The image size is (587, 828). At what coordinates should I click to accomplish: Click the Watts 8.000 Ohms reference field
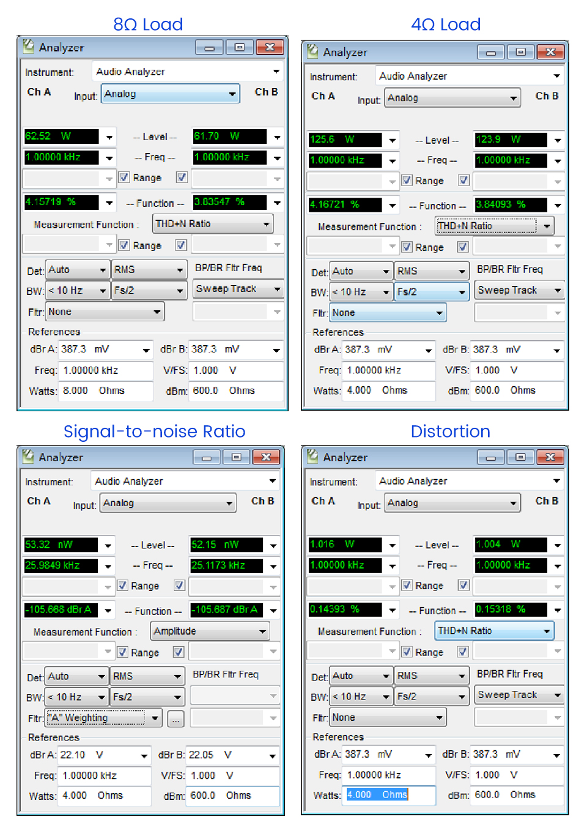(x=105, y=390)
